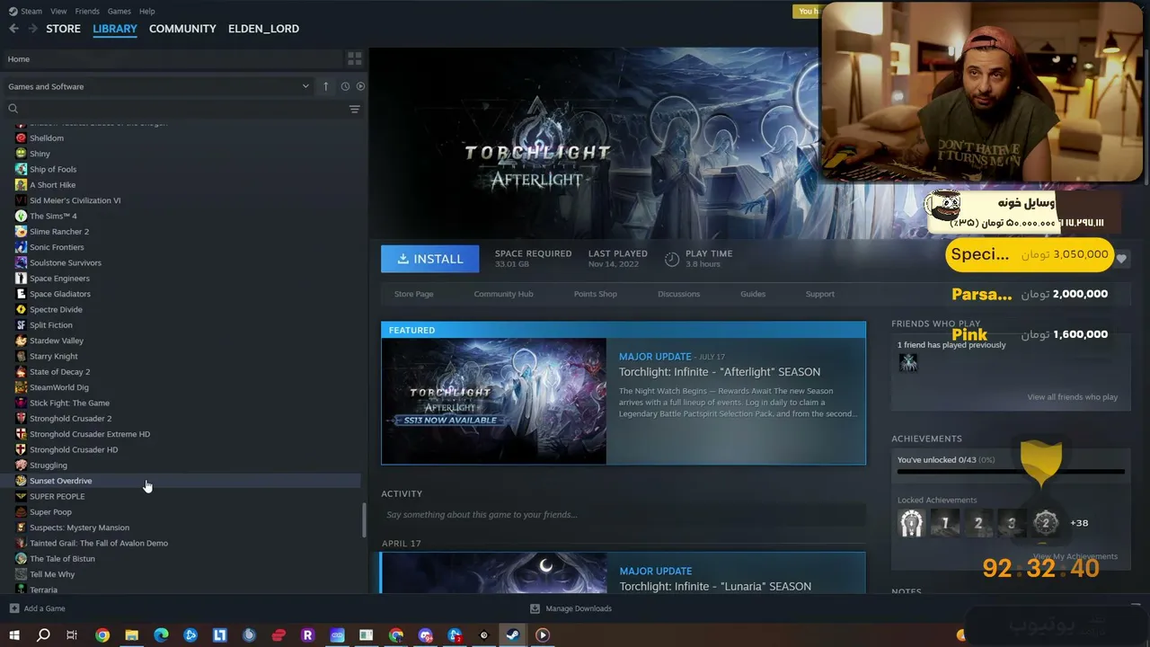Open the Community Hub link
Viewport: 1150px width, 647px height.
pyautogui.click(x=503, y=294)
